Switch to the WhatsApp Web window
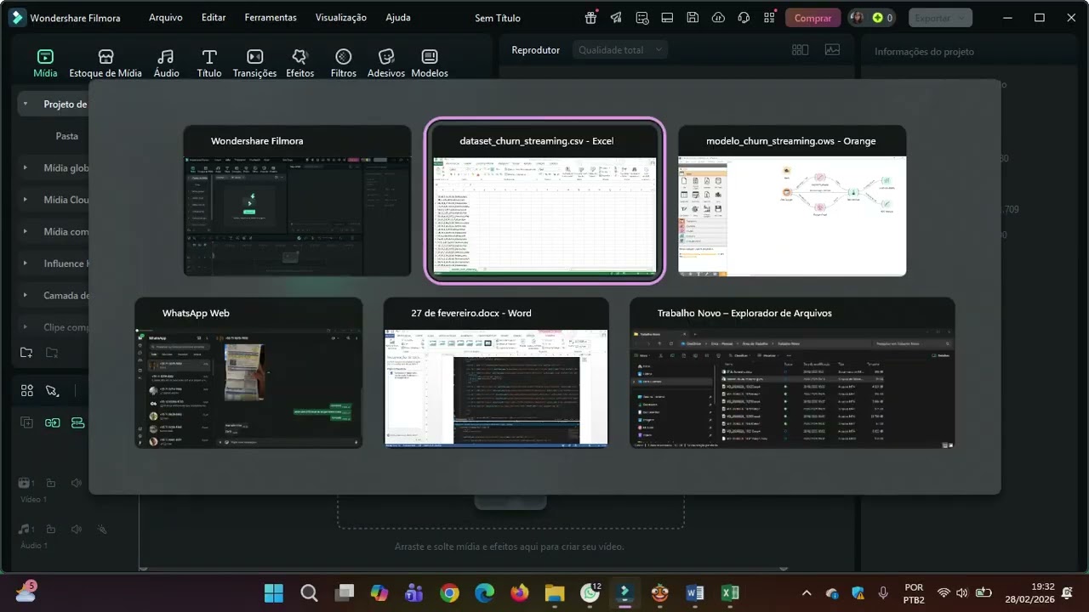 [x=248, y=372]
